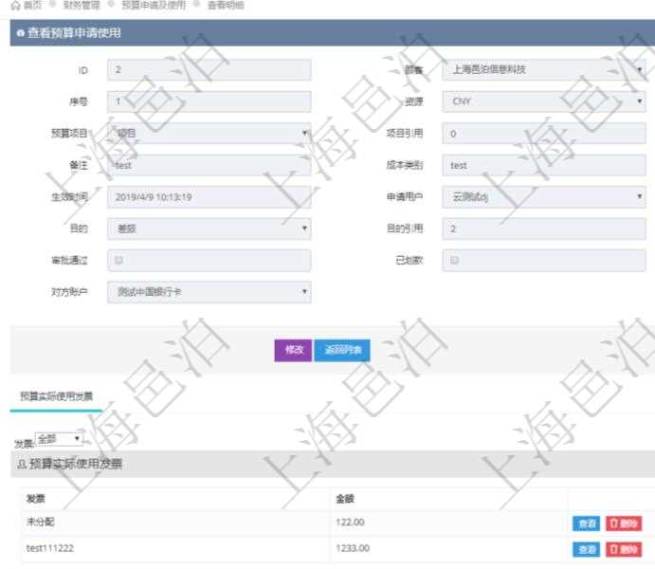
Task: Select the 预算实际使用发票 tab
Action: pyautogui.click(x=56, y=396)
